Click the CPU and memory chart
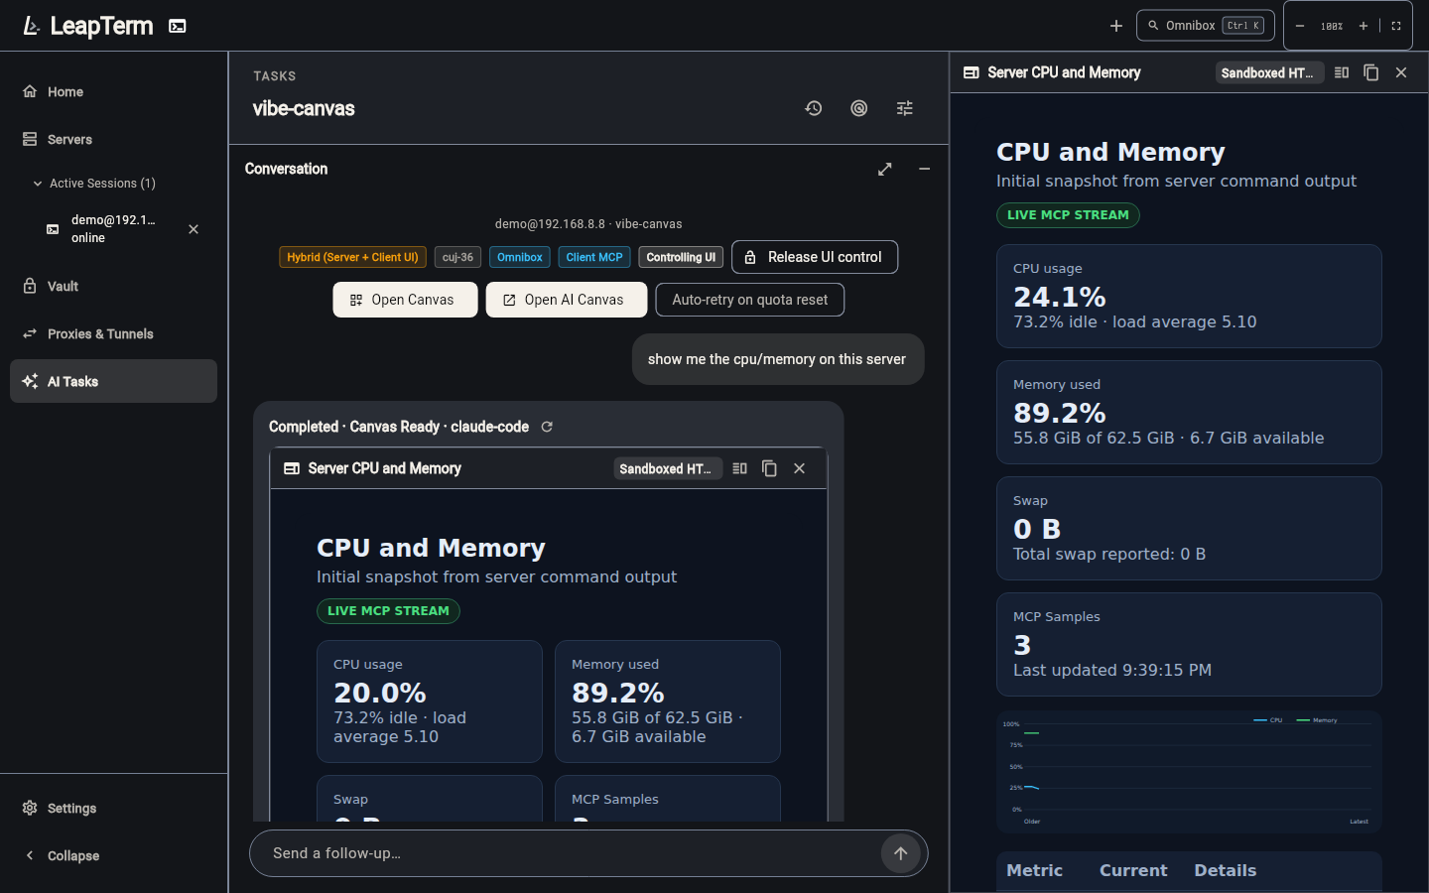The height and width of the screenshot is (893, 1429). point(1189,771)
